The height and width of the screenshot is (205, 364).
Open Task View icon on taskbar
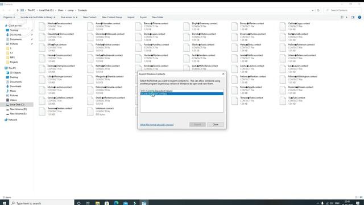(x=88, y=203)
